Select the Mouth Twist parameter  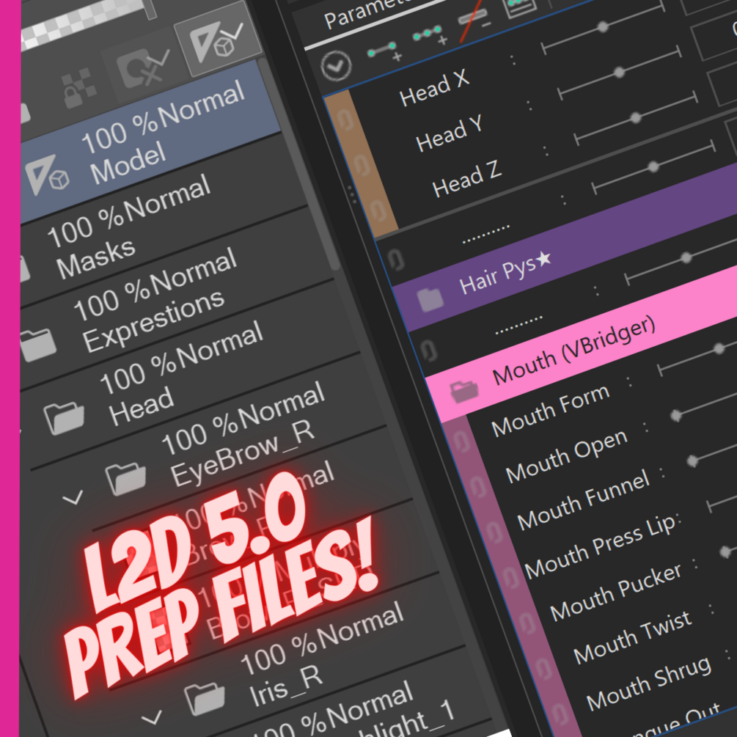click(x=632, y=638)
